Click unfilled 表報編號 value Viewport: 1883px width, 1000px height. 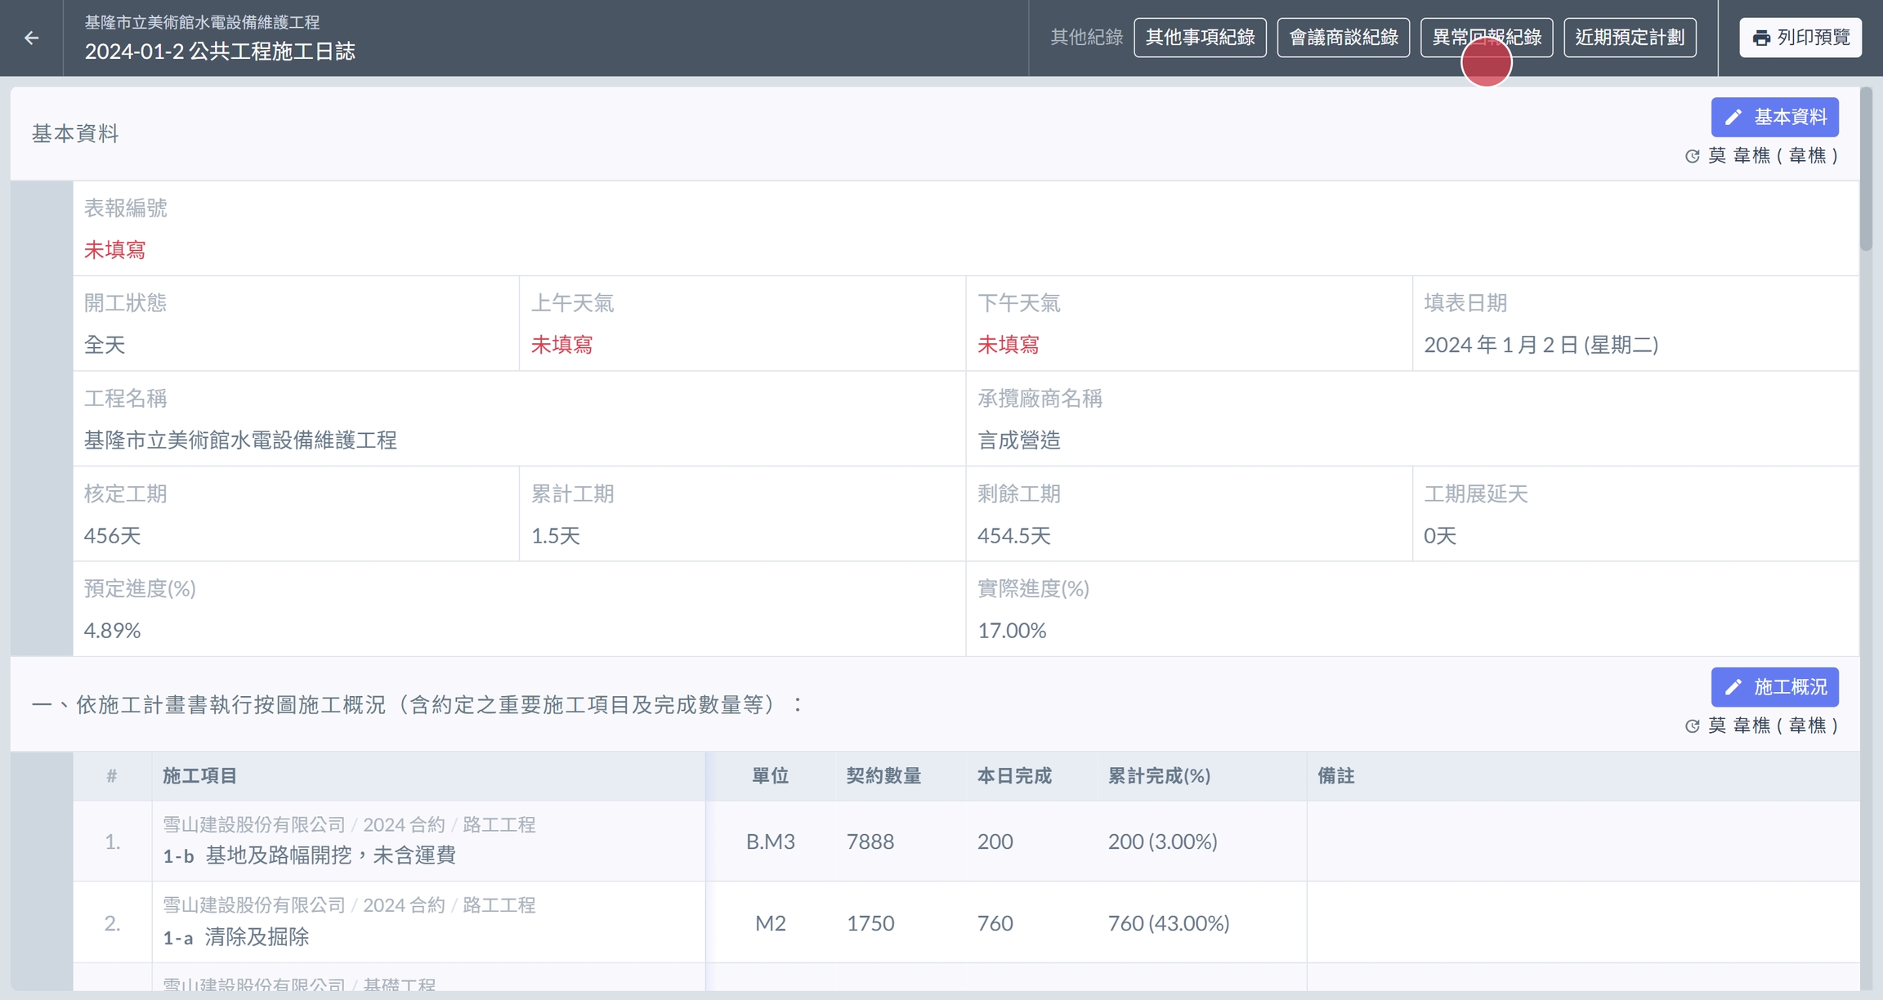[114, 250]
